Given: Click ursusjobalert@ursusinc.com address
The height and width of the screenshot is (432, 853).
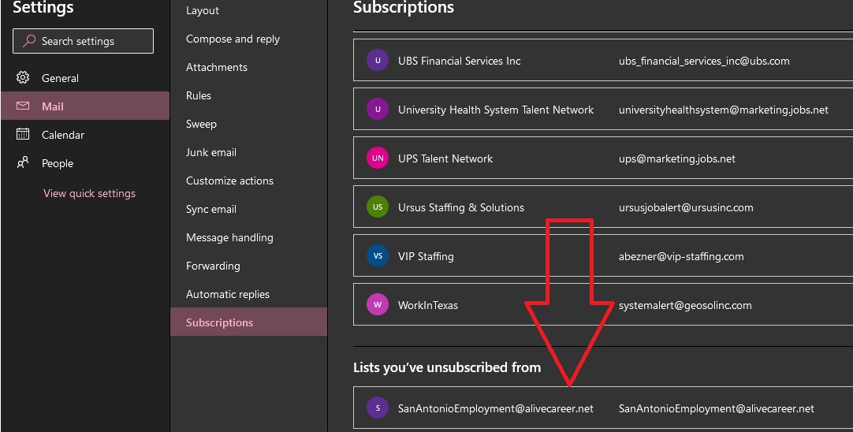Looking at the screenshot, I should [x=686, y=207].
